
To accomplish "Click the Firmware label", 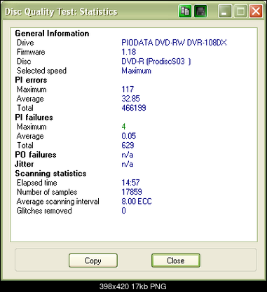I will pos(31,52).
